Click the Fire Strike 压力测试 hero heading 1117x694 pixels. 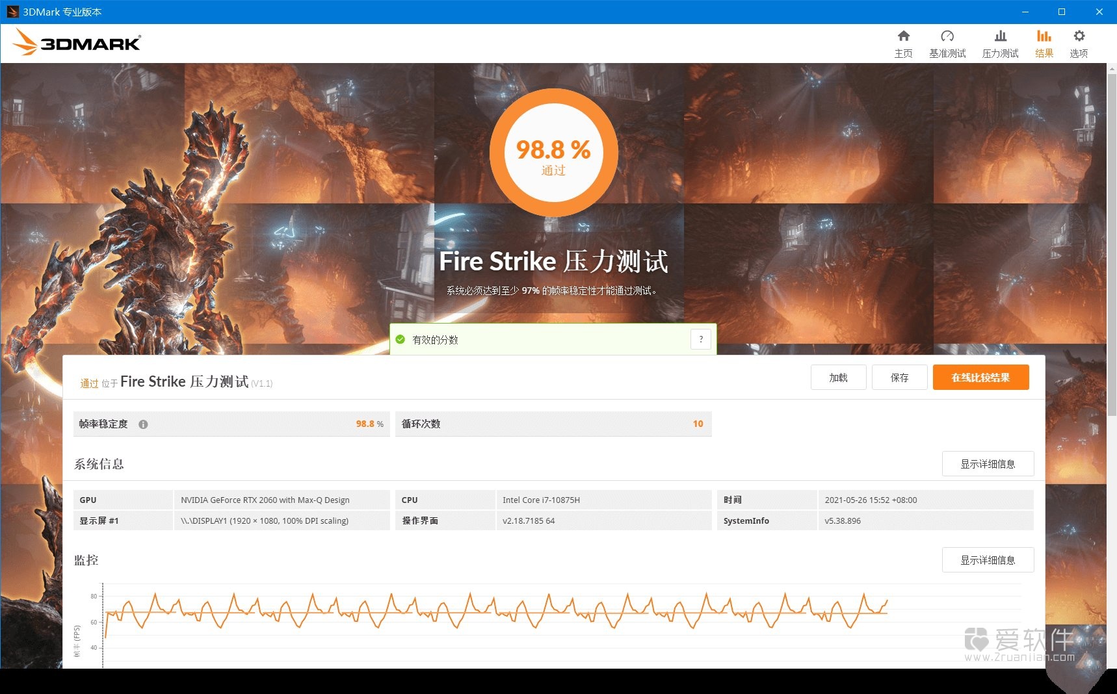pyautogui.click(x=553, y=261)
